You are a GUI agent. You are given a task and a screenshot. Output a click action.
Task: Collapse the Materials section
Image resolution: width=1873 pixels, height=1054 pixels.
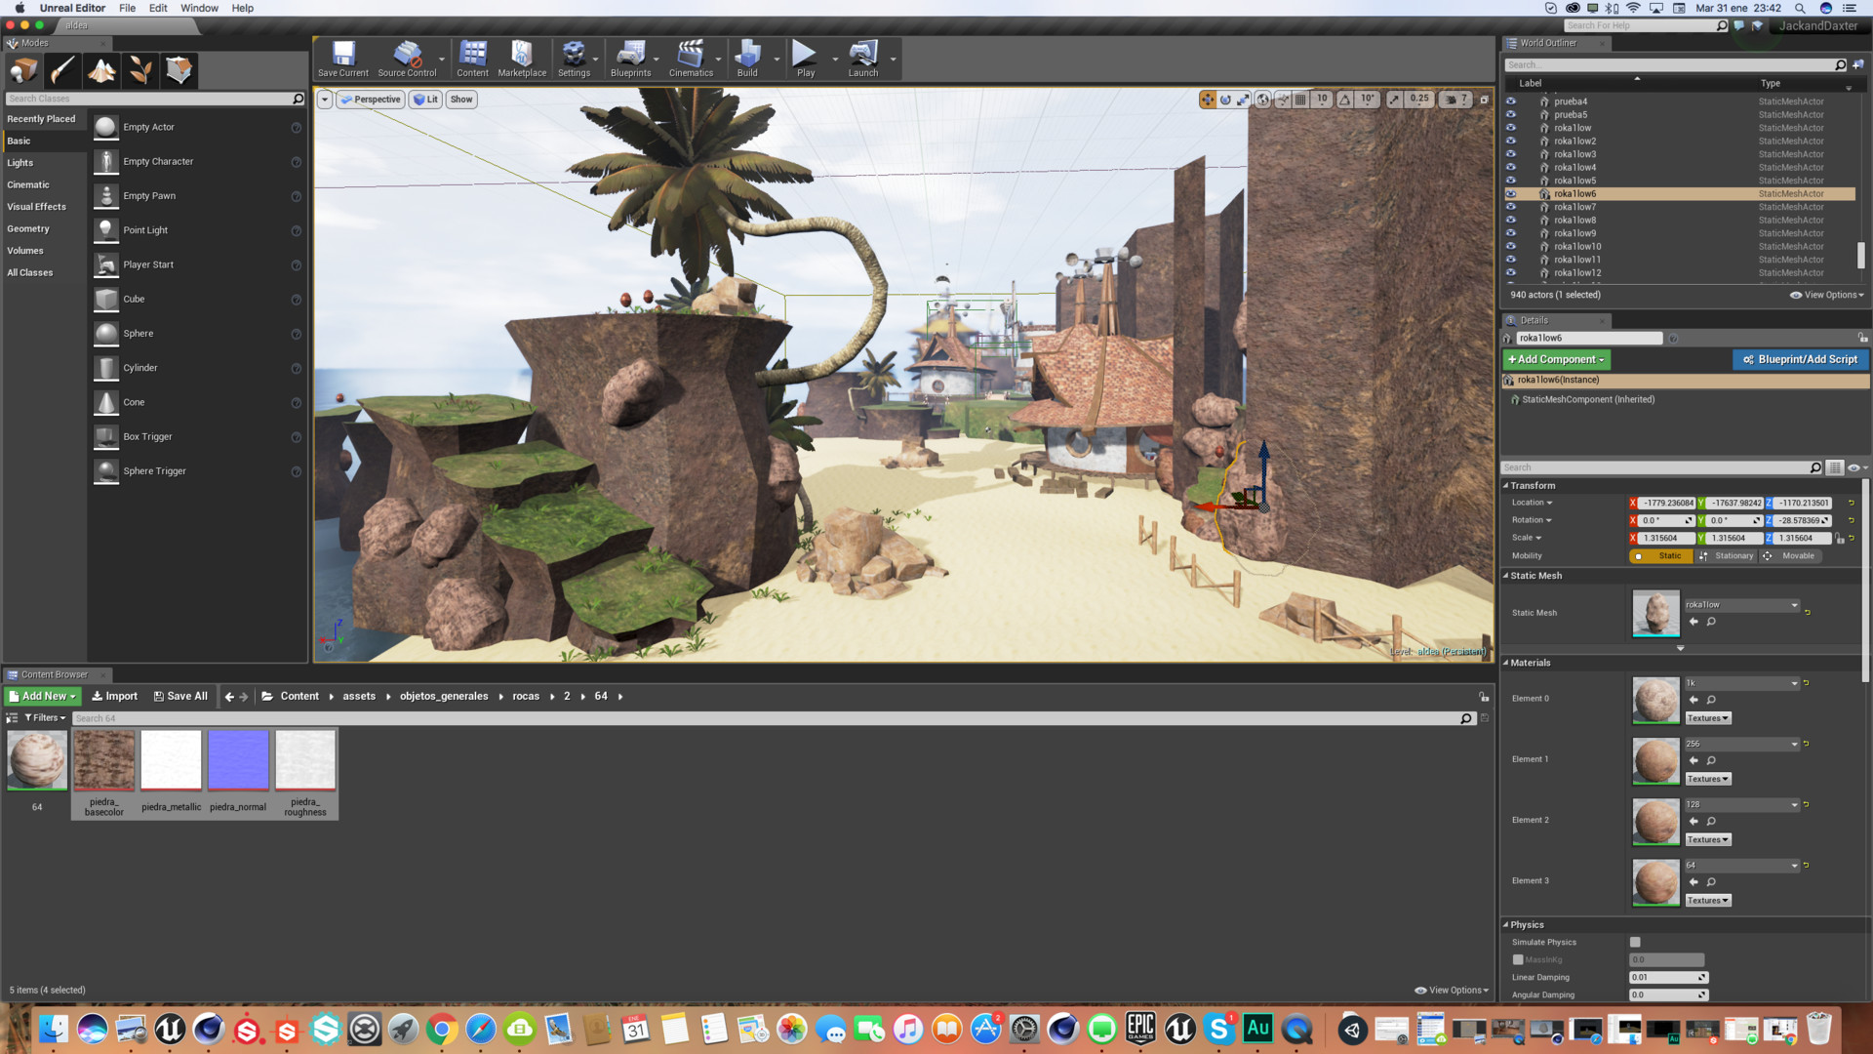[x=1506, y=663]
